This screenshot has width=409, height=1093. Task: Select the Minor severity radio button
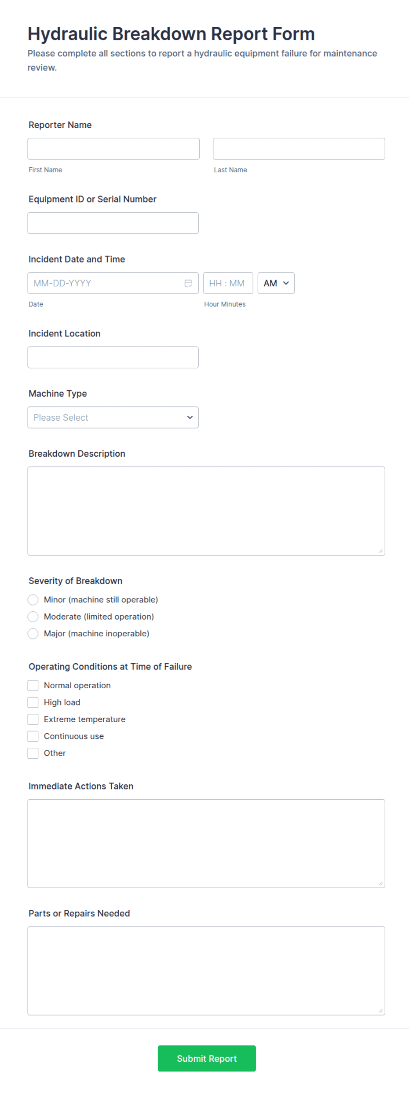pos(33,599)
